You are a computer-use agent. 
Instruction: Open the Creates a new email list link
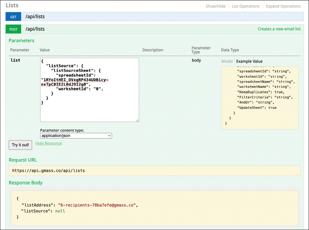point(279,29)
